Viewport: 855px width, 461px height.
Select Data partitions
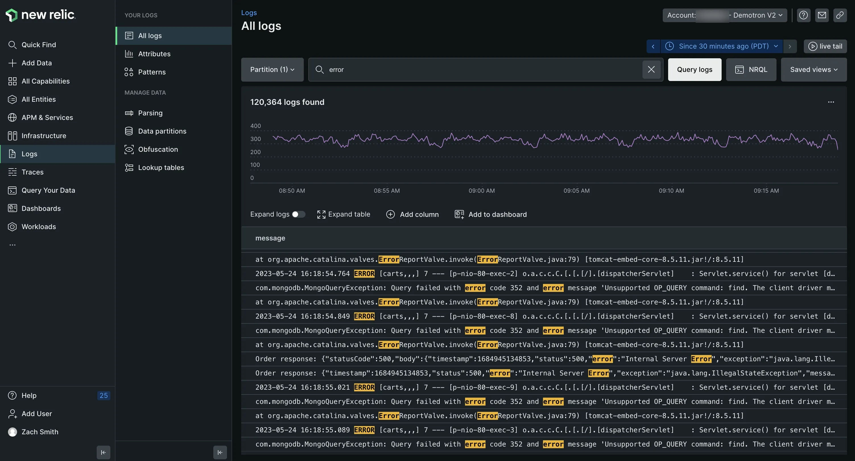coord(162,131)
